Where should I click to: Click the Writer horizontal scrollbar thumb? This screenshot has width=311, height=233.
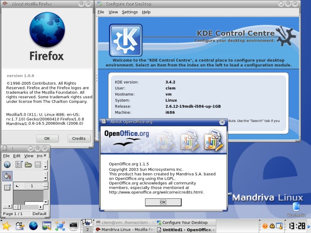tap(19, 207)
